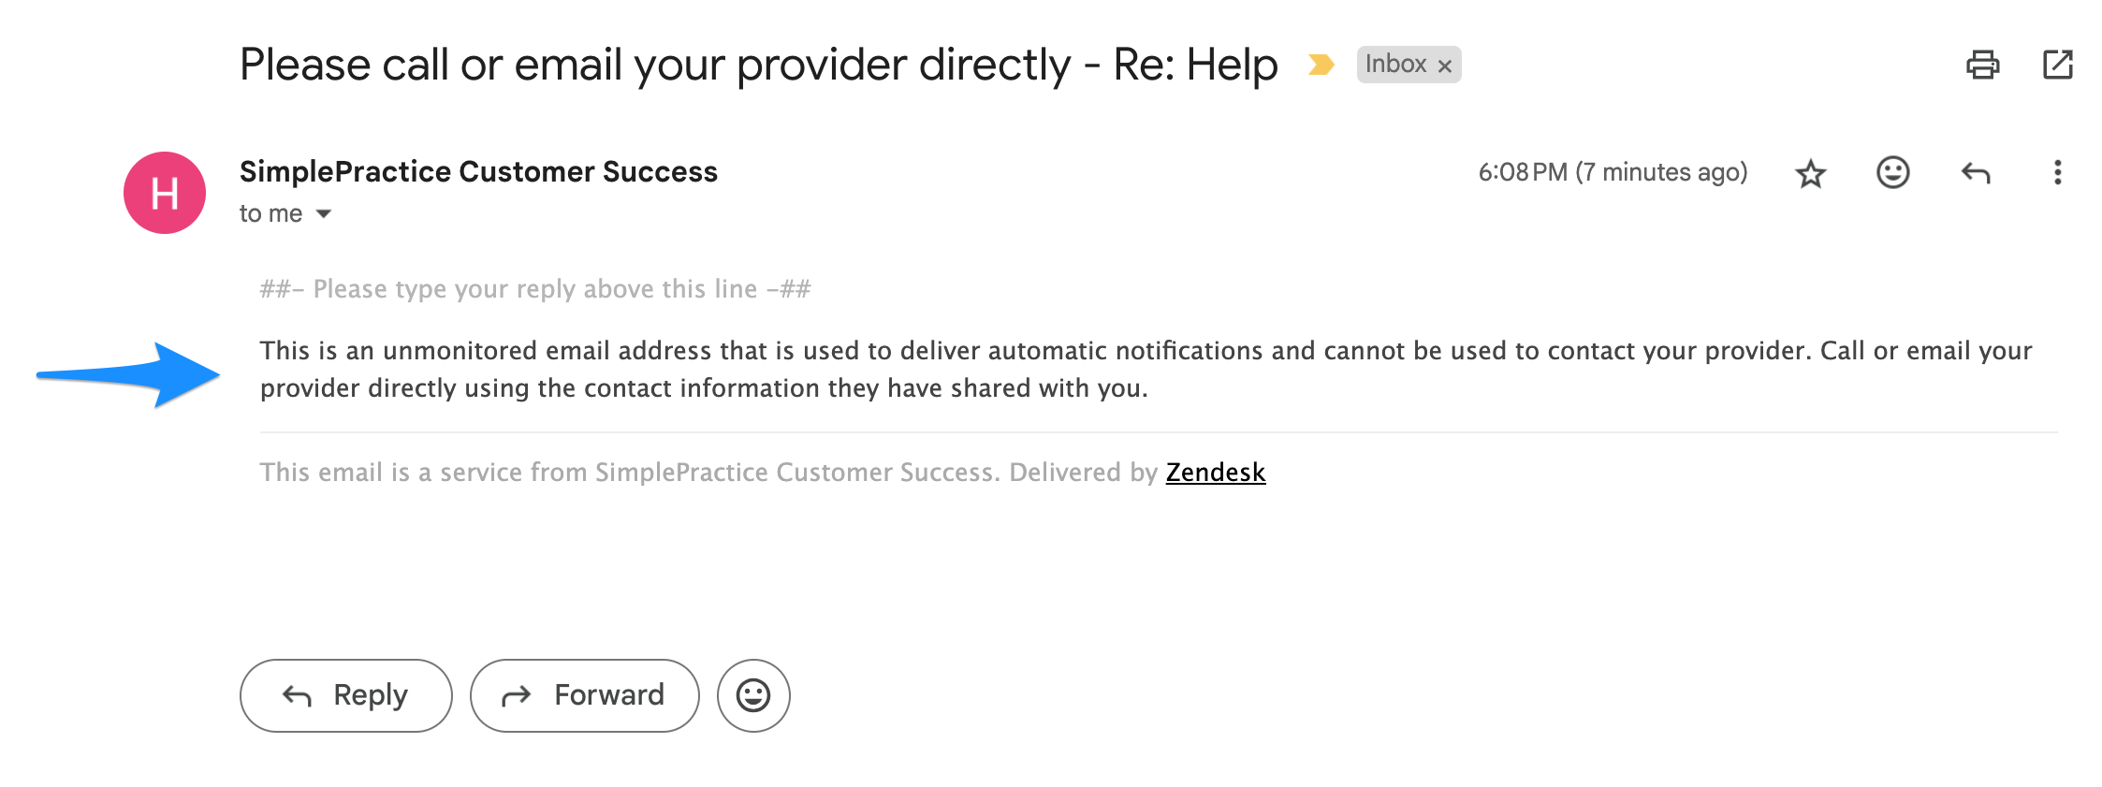Print this email using the printer icon

coord(1982,65)
